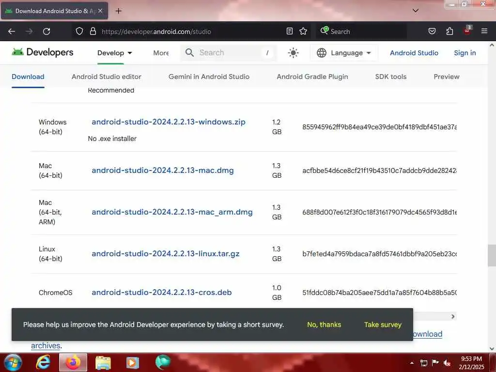
Task: Download android-studio-2024.2.2.13-mac_arm.dmg
Action: [172, 212]
